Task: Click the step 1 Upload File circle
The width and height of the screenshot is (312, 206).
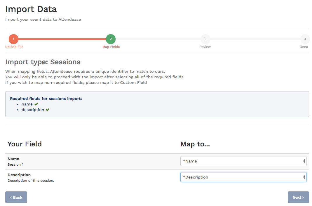Action: coord(13,39)
